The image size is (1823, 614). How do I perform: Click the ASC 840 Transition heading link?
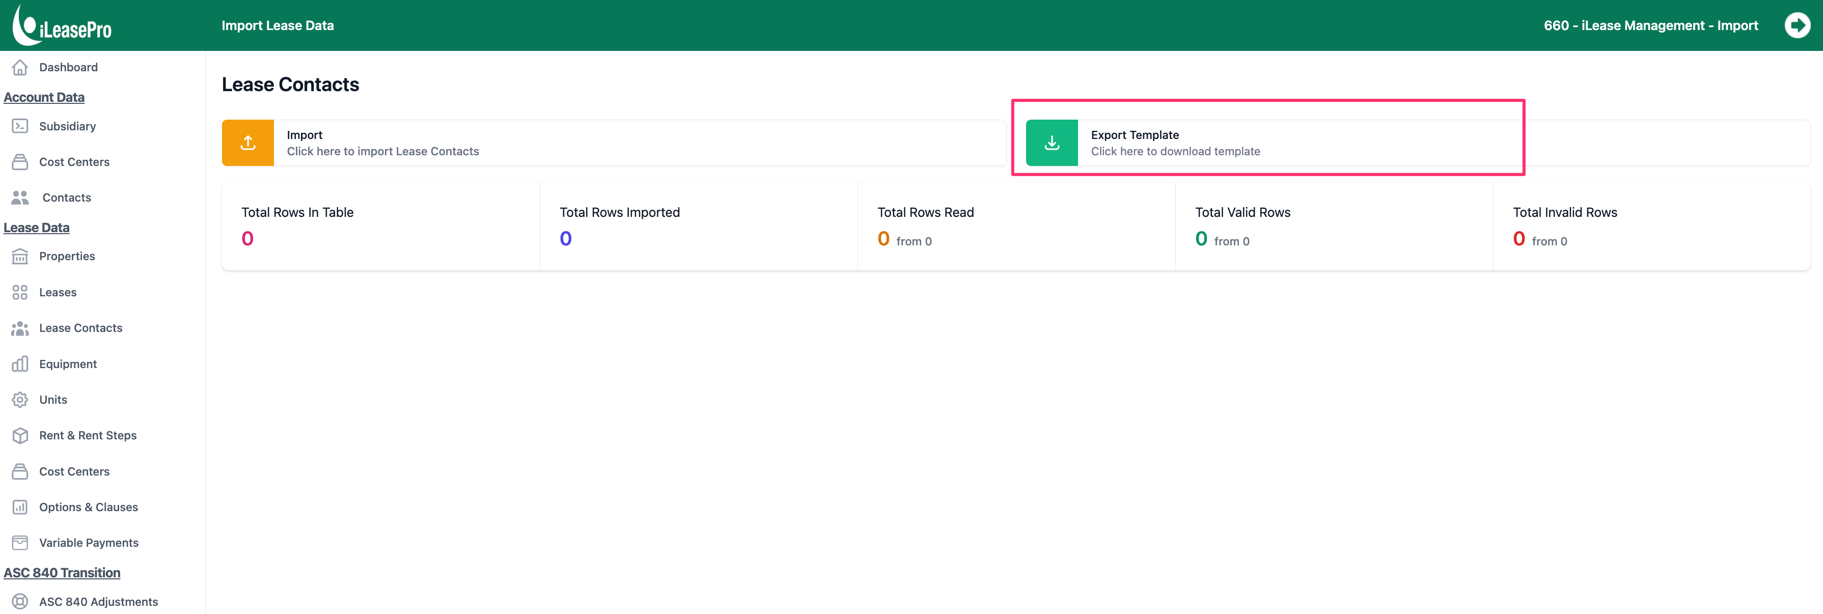coord(62,573)
